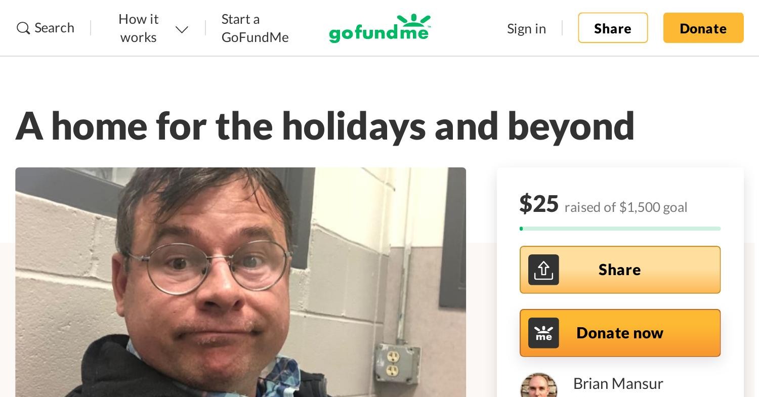Screen dimensions: 759x397
Task: Click the campaign title "A home for the holidays and beyond"
Action: click(x=325, y=126)
